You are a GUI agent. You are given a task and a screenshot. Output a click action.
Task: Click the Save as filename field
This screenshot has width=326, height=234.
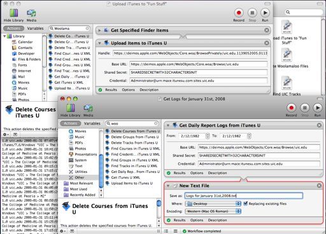click(244, 196)
